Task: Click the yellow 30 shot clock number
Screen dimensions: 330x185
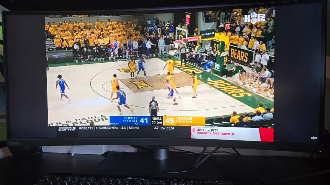Action: [x=154, y=123]
